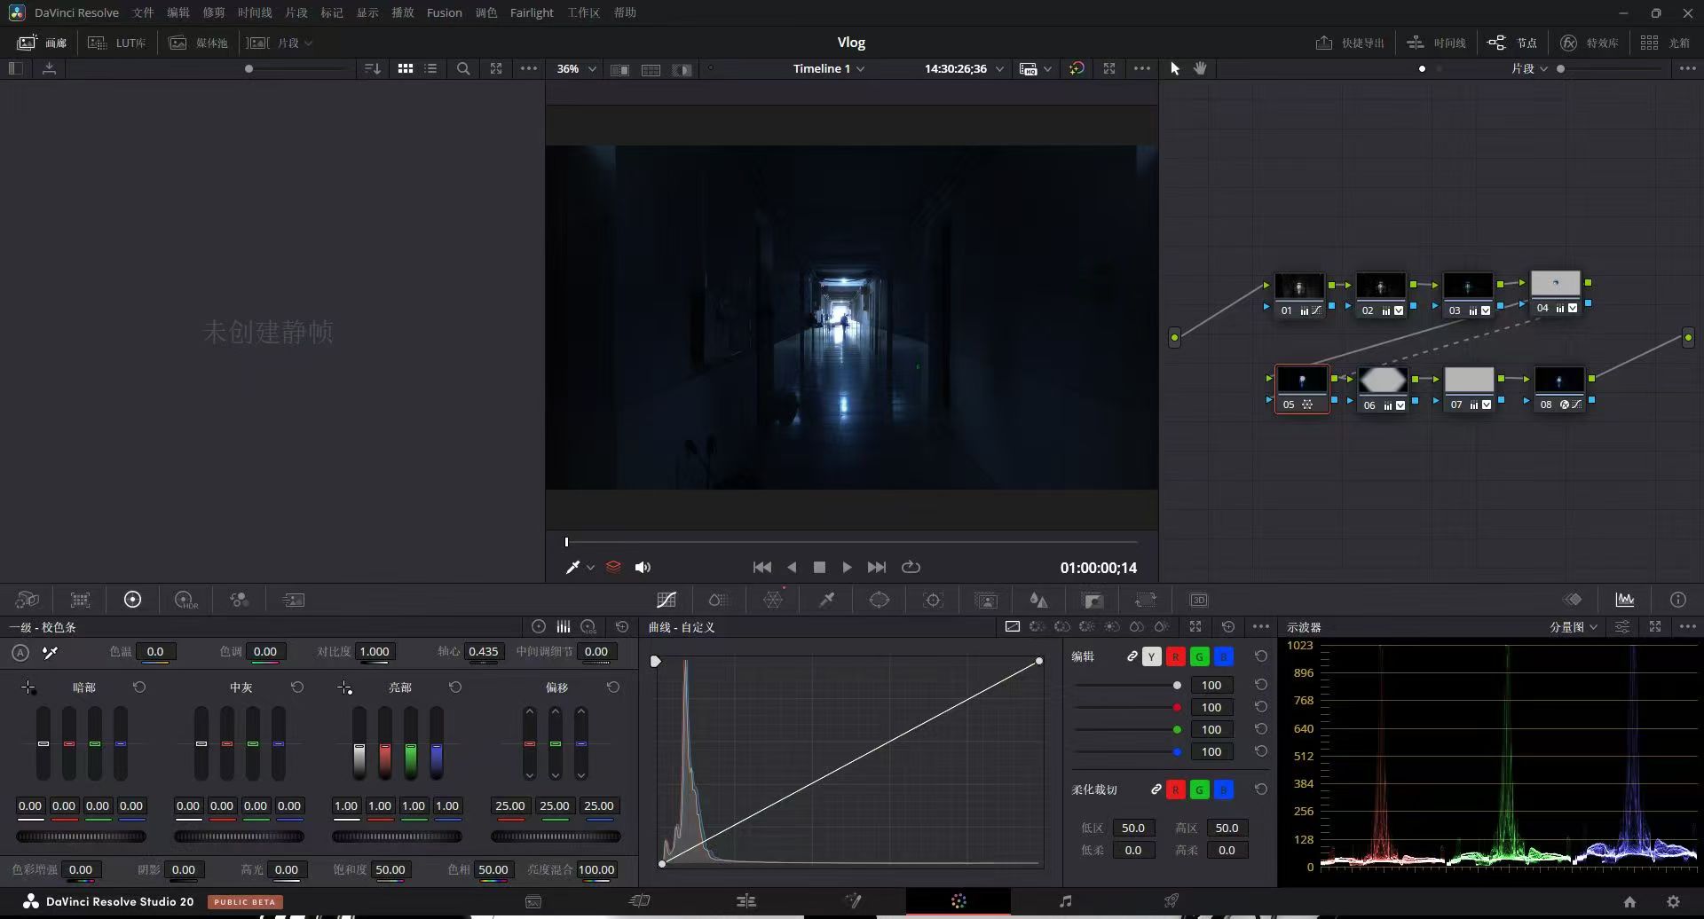
Task: Open the Quick Export button
Action: [x=1349, y=43]
